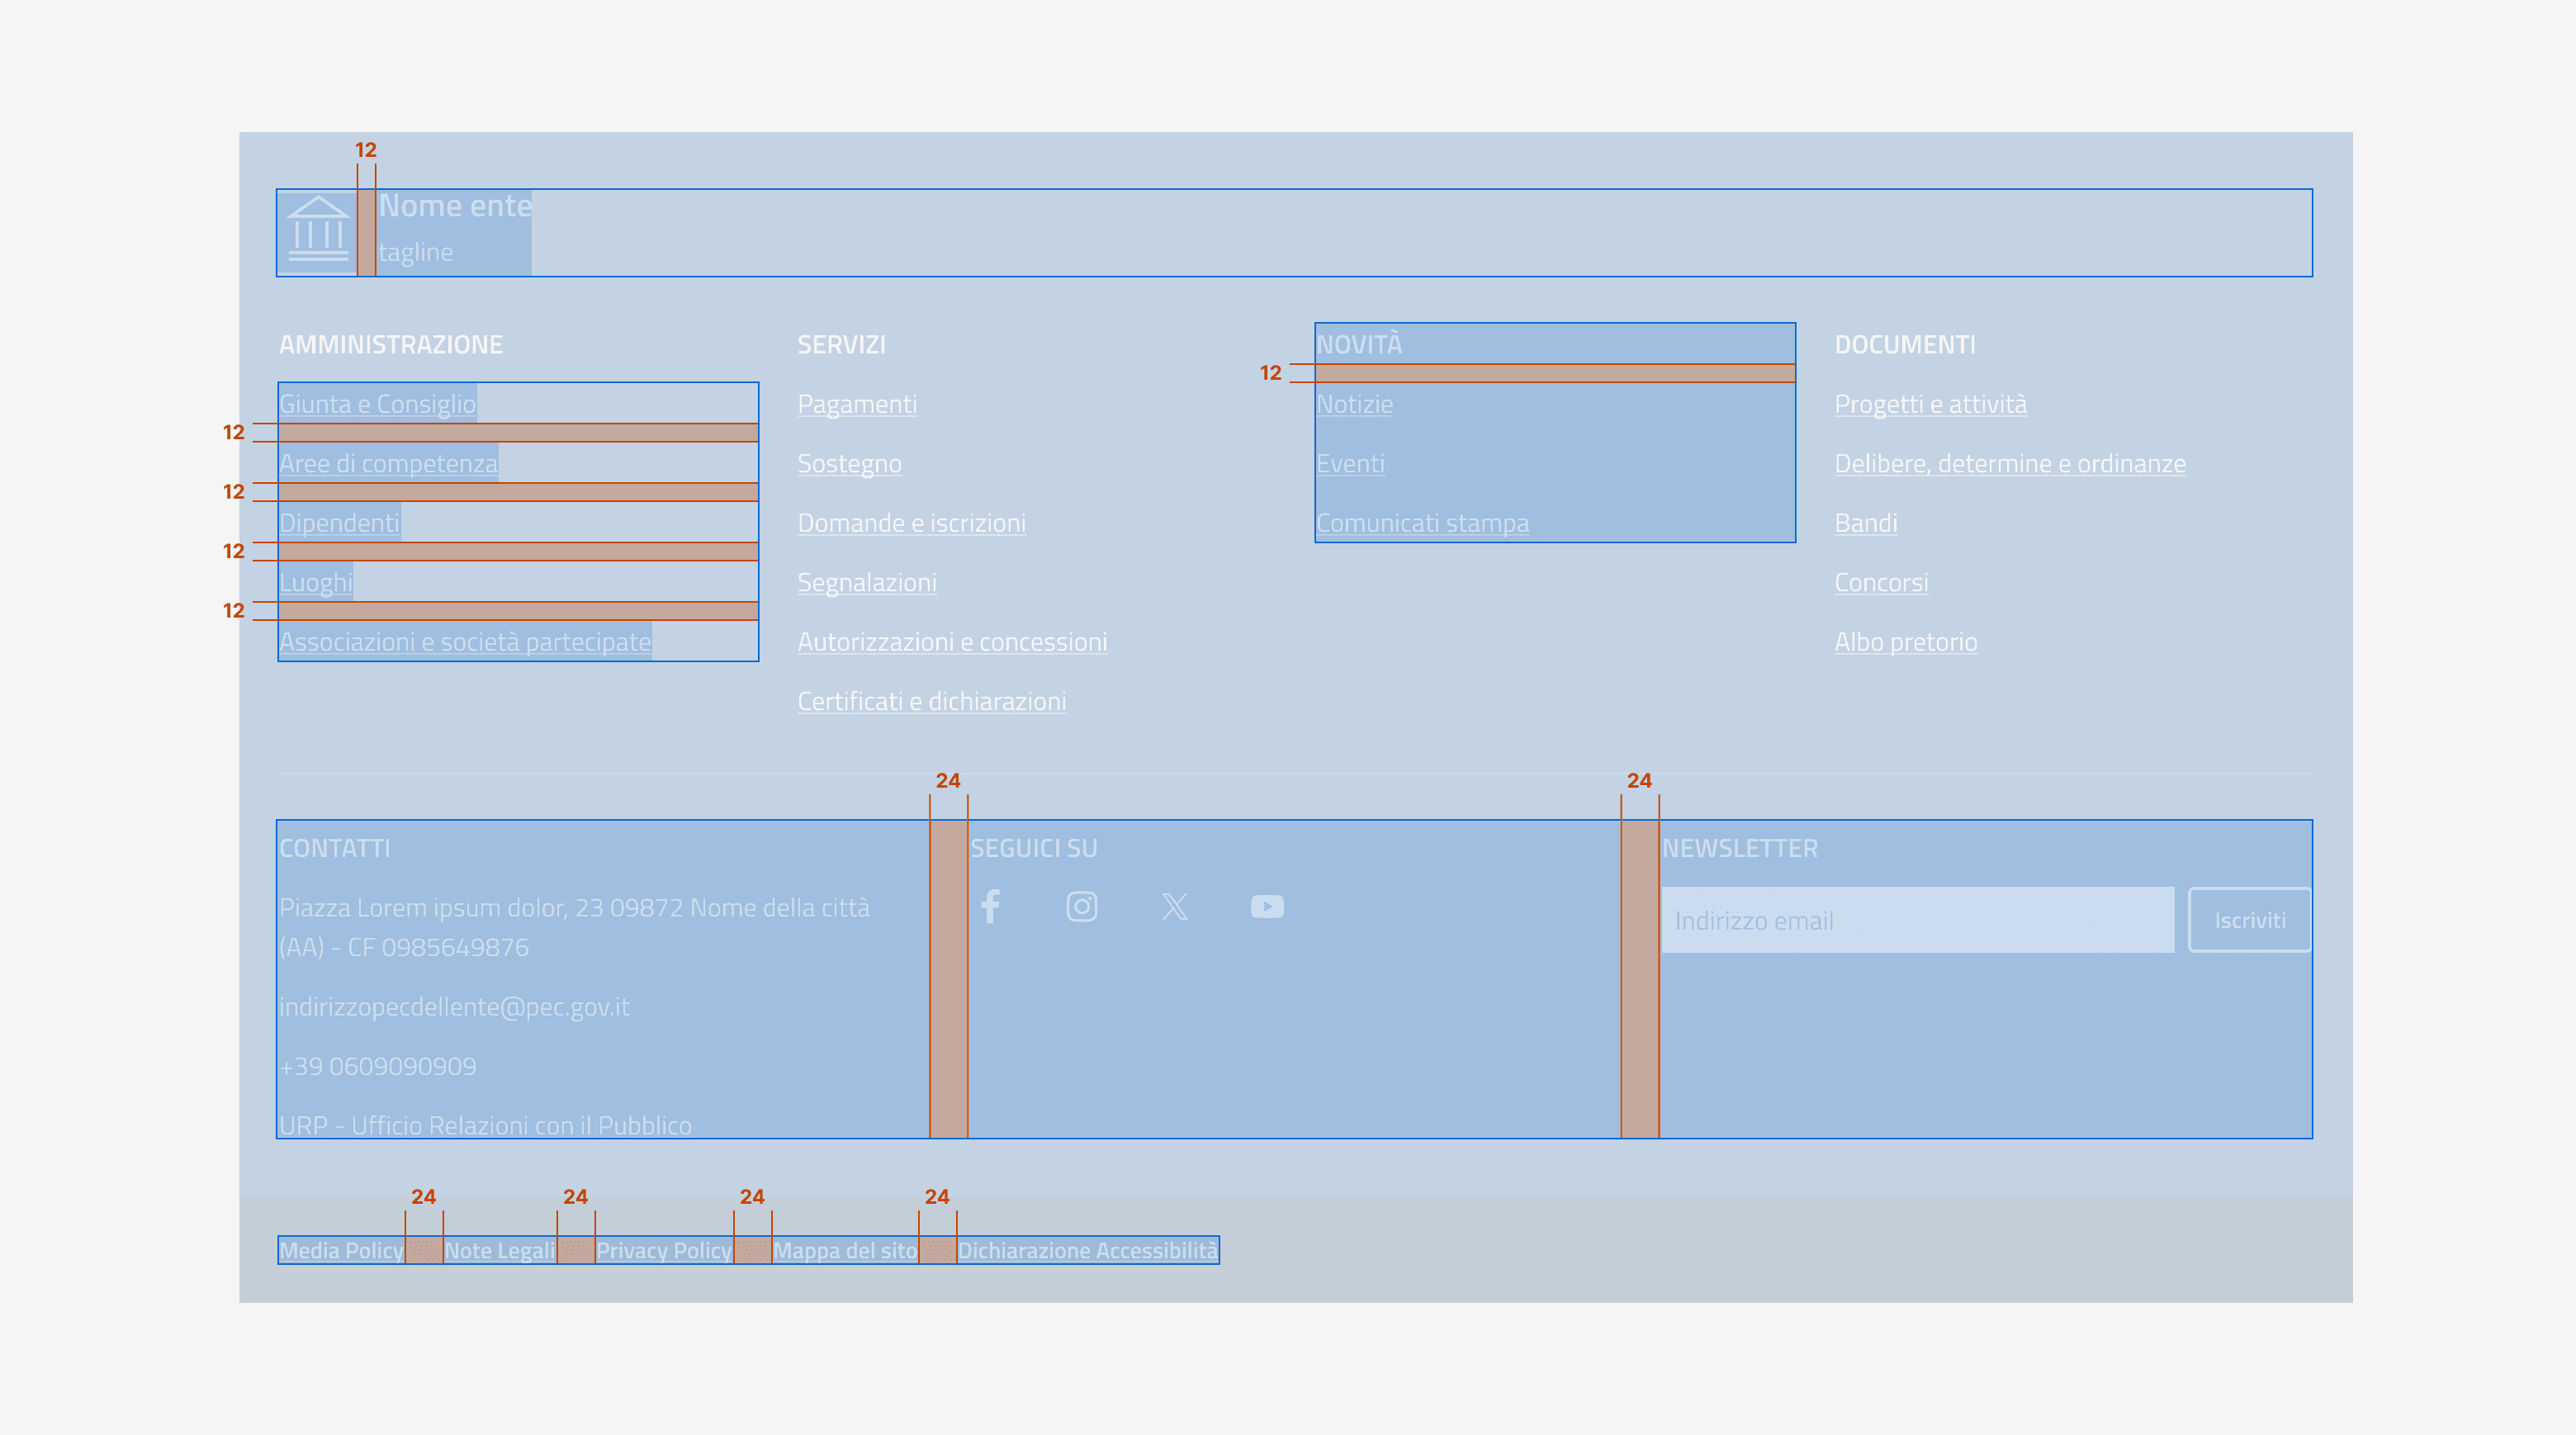Open URP - Ufficio Relazioni con il Pubblico
Screen dimensions: 2576x1435
485,1125
